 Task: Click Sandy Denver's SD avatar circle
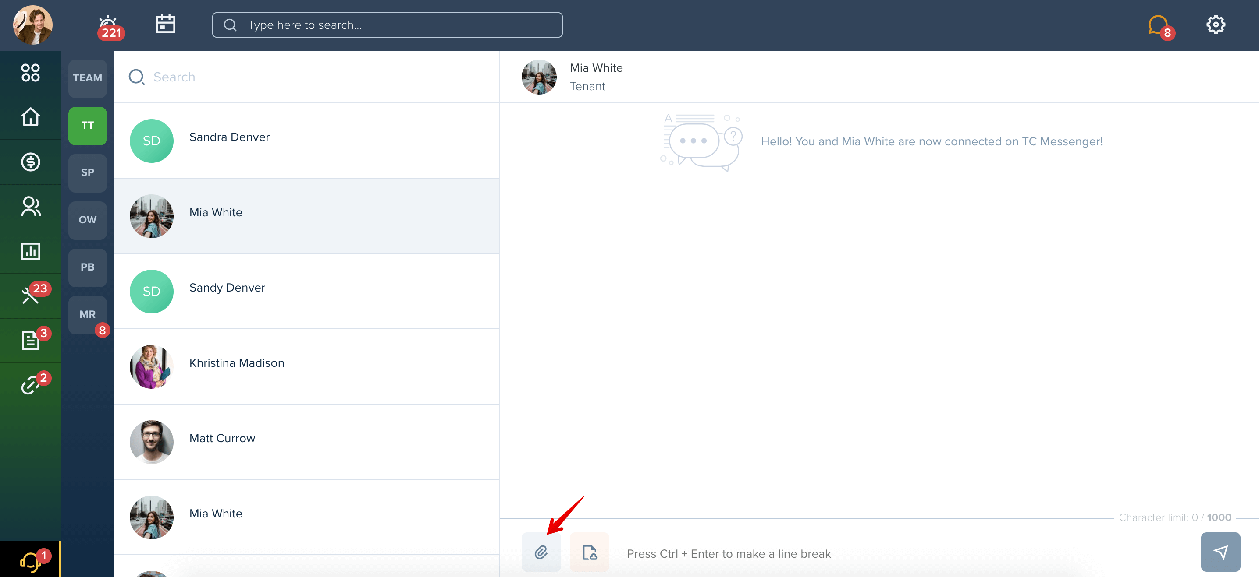tap(152, 292)
